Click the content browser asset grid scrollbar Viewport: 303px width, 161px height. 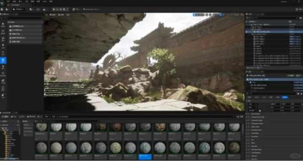click(243, 129)
